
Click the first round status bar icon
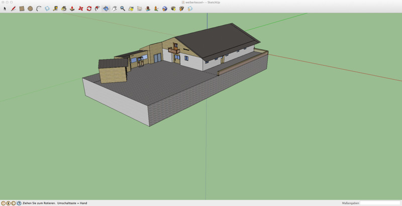[4, 203]
